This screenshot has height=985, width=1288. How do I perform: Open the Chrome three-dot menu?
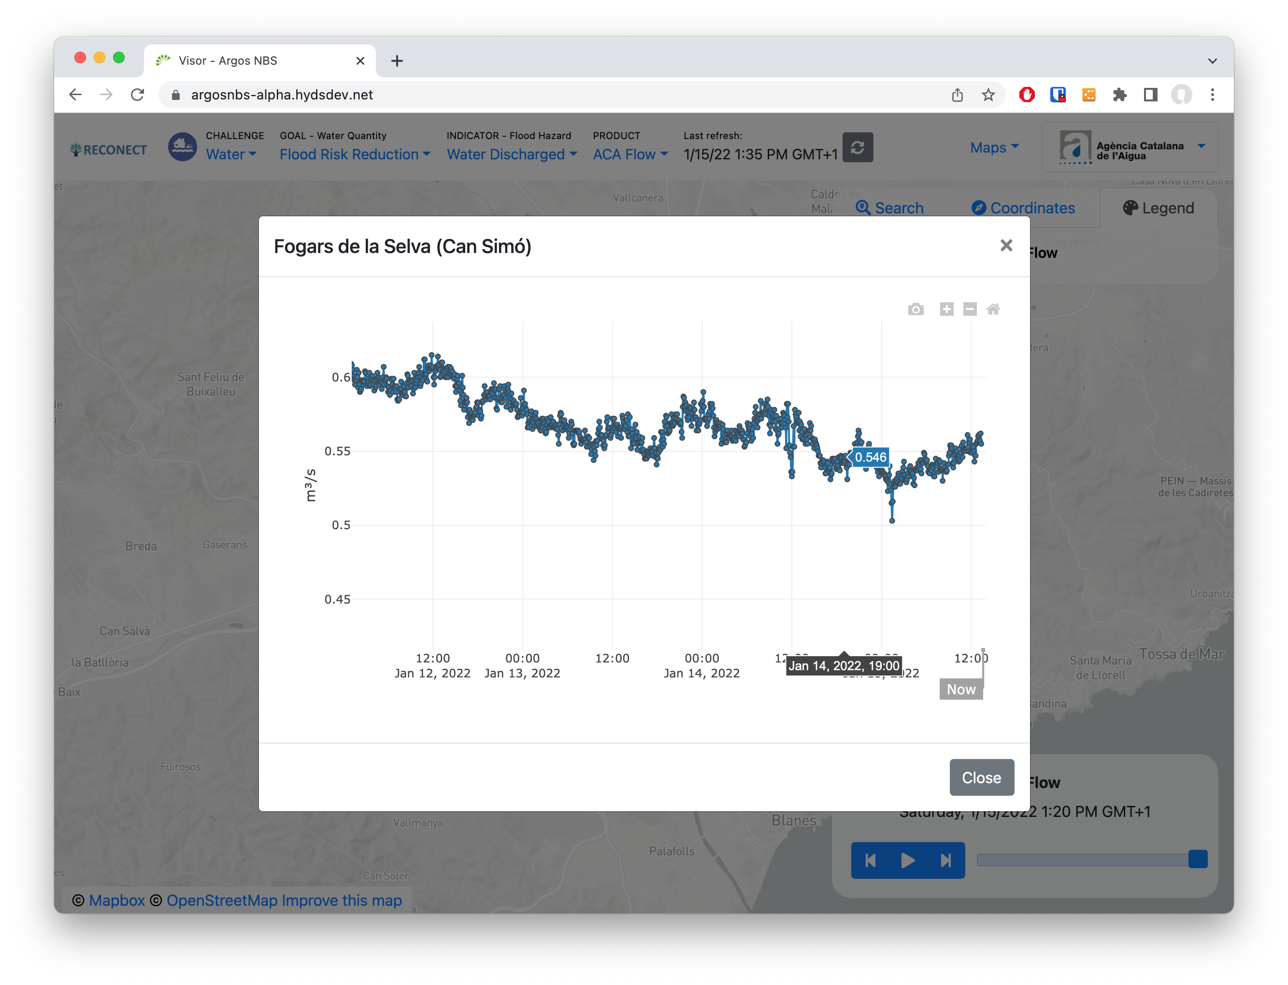pyautogui.click(x=1212, y=95)
